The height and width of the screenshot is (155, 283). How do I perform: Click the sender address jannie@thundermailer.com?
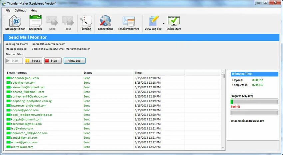point(48,44)
